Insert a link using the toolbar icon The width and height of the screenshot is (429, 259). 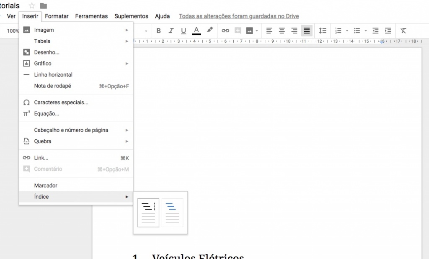pos(225,30)
